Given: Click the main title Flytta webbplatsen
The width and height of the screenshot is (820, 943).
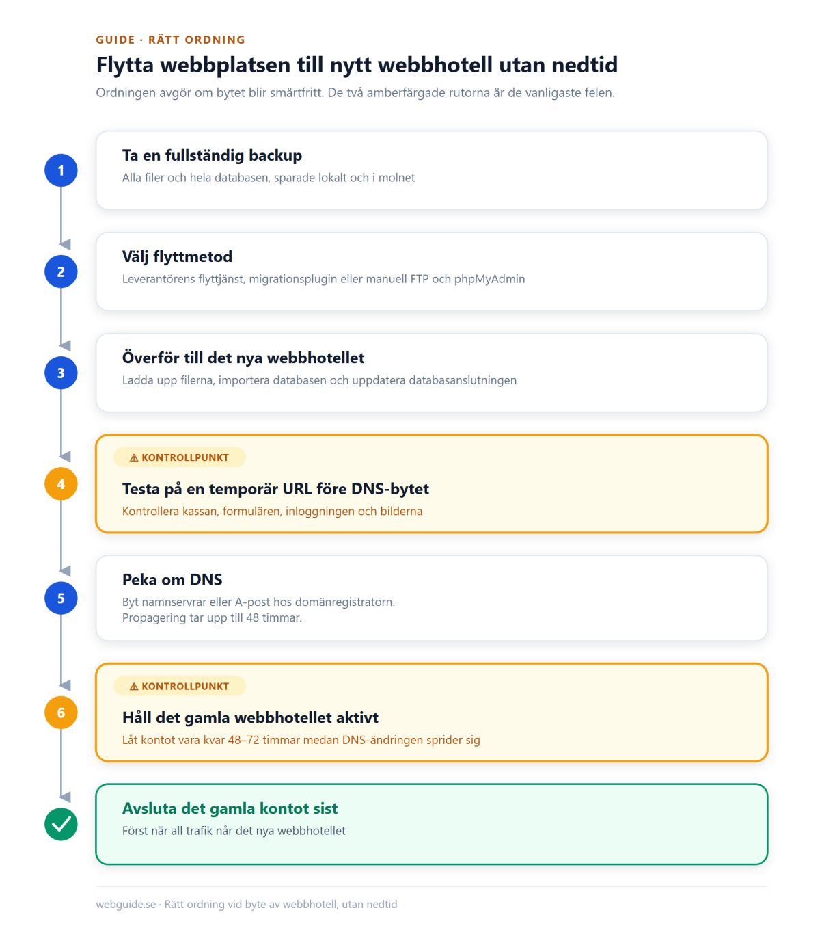Looking at the screenshot, I should pyautogui.click(x=357, y=65).
